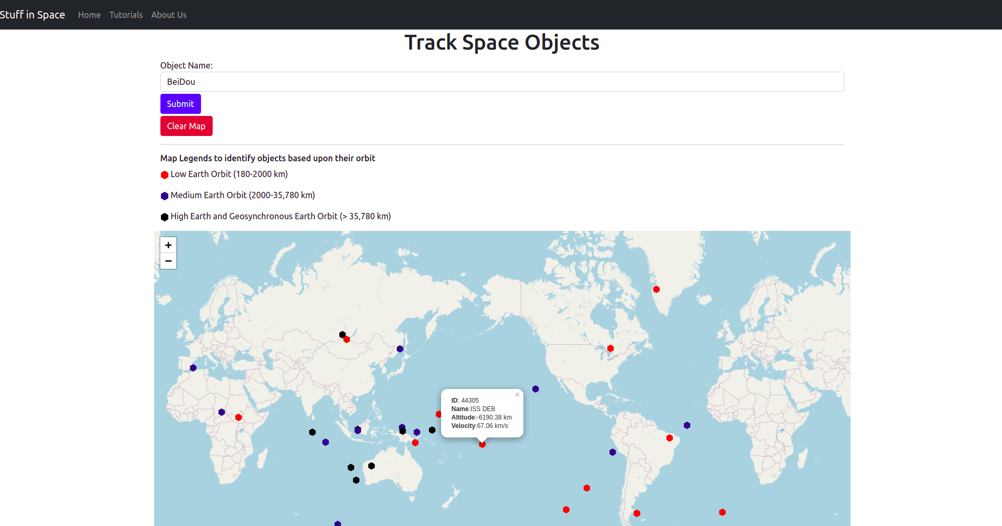Click red marker in the South Atlantic

722,512
